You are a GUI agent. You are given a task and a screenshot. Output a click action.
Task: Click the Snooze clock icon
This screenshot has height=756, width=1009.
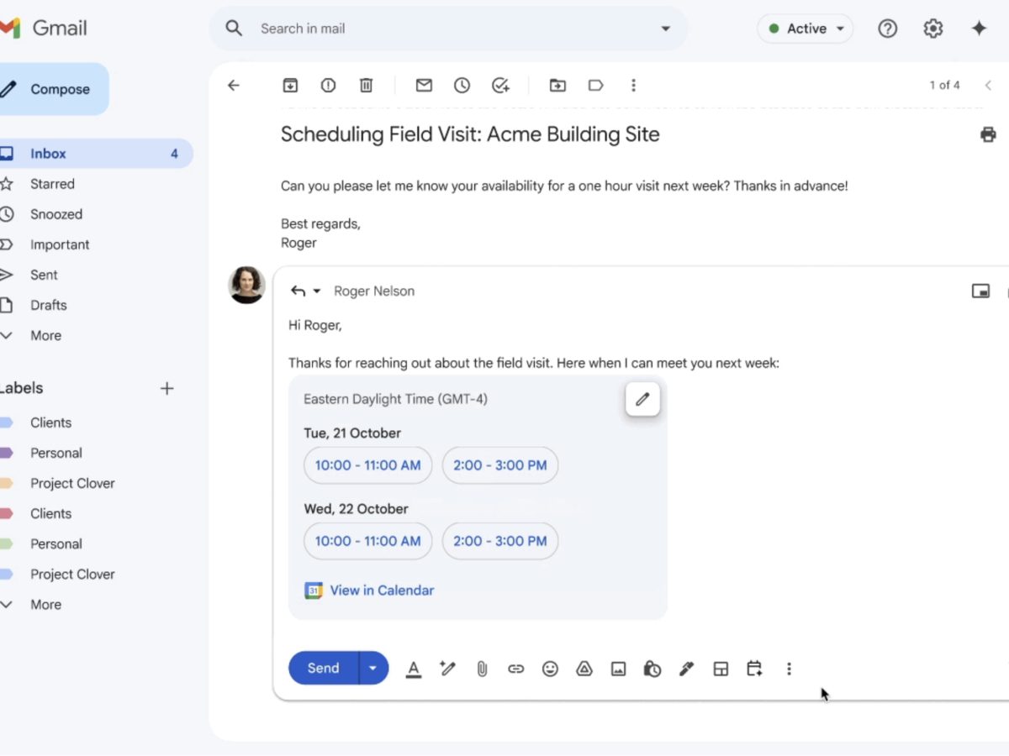462,85
